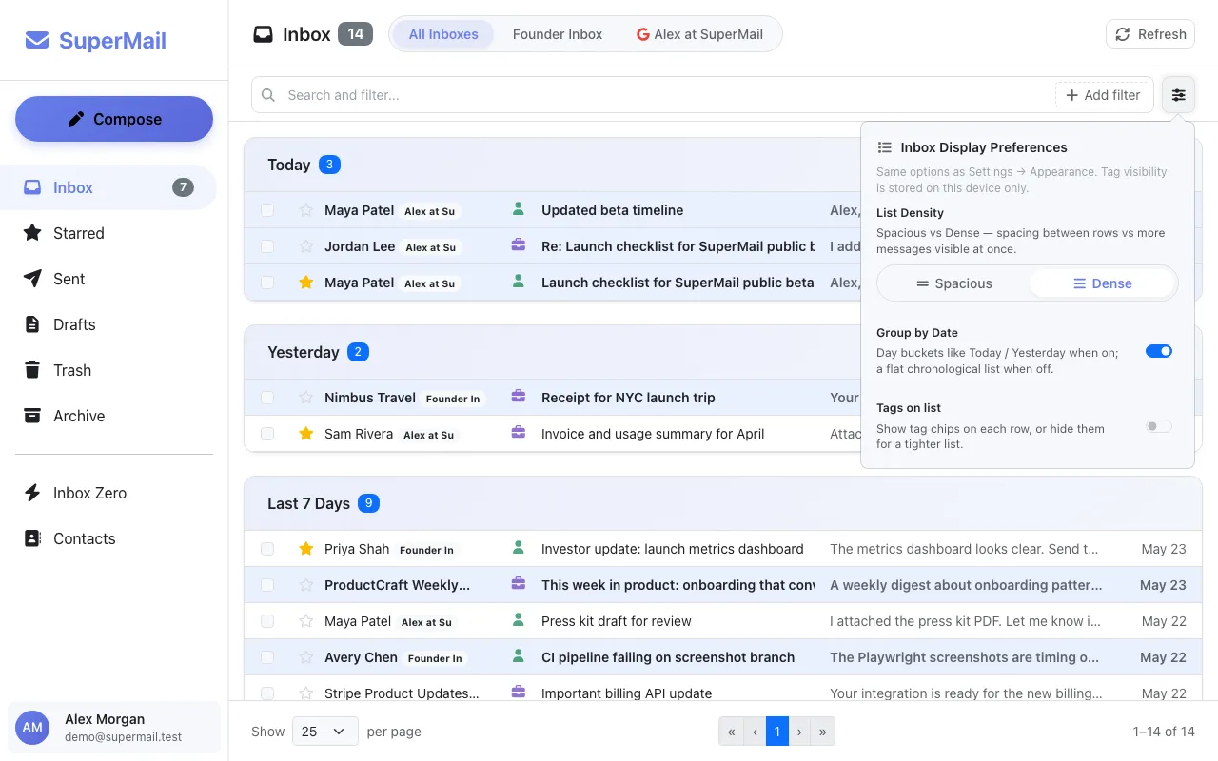
Task: Click the Yesterday group header
Action: pyautogui.click(x=552, y=352)
